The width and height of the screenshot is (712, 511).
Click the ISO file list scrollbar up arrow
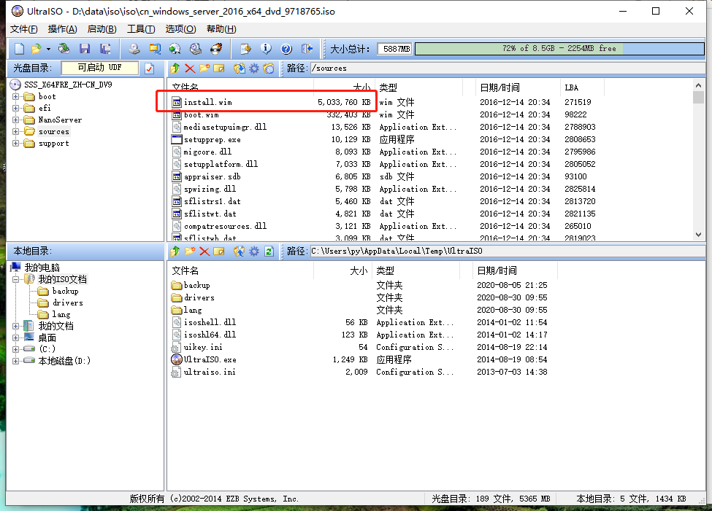tap(698, 85)
